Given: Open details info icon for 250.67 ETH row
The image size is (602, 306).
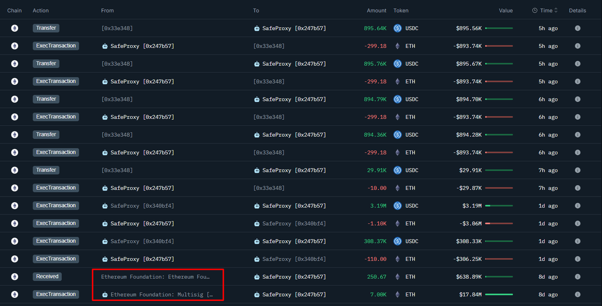Looking at the screenshot, I should tap(577, 276).
